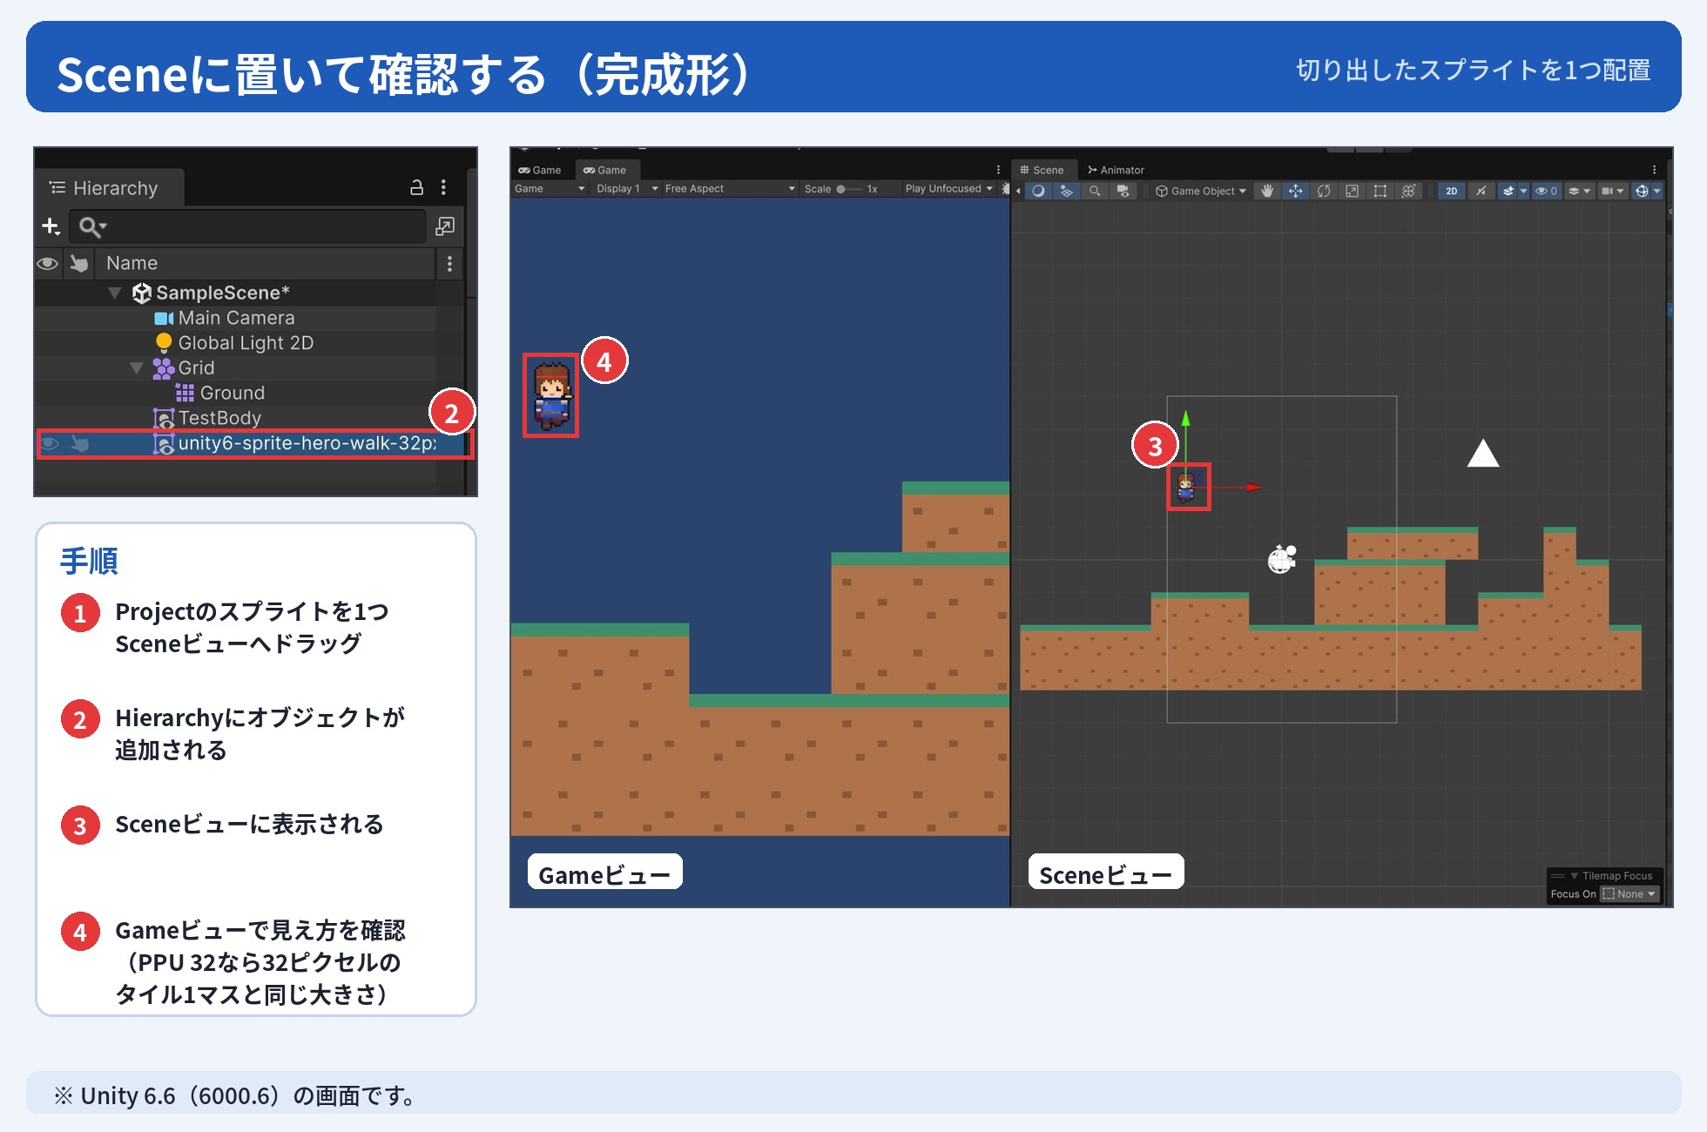Screen dimensions: 1707x1132
Task: Click the Hierarchy search field
Action: click(249, 226)
